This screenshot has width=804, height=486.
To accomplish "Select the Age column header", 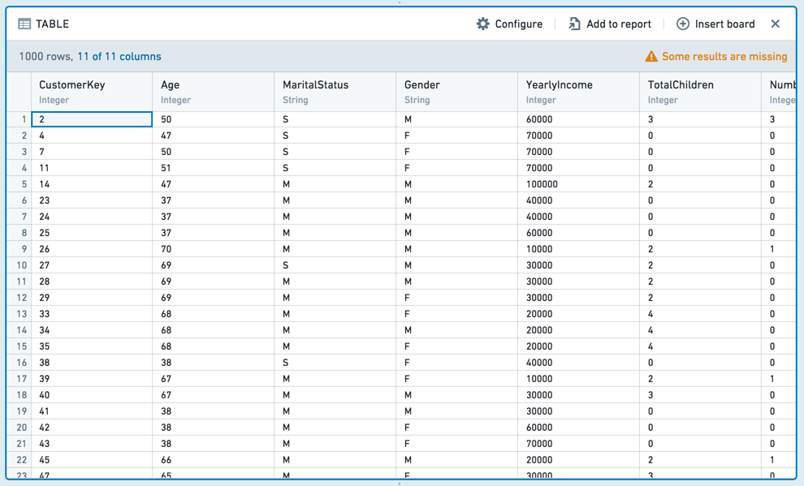I will pyautogui.click(x=214, y=92).
